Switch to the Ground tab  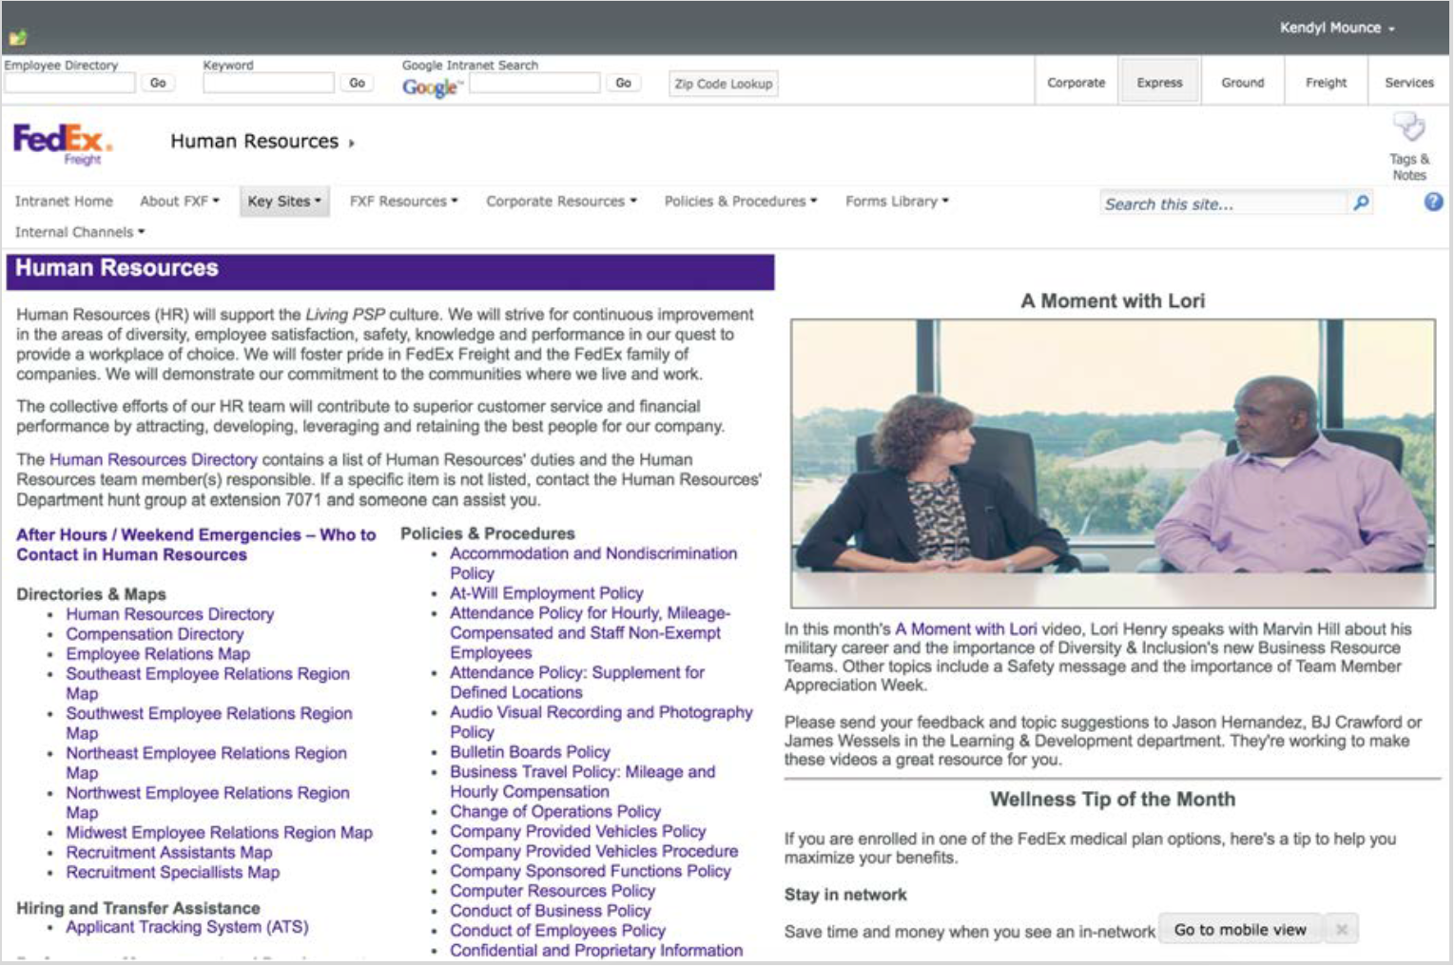point(1243,82)
